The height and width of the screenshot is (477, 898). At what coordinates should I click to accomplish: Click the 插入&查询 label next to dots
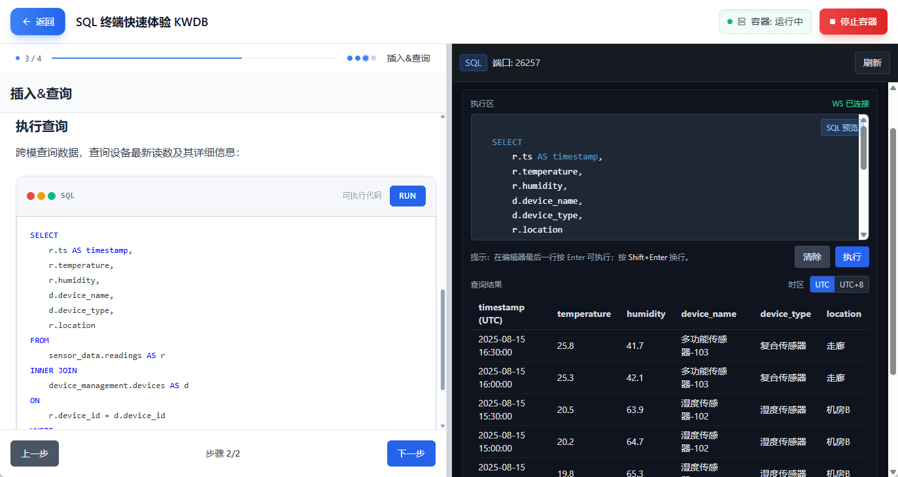point(409,58)
